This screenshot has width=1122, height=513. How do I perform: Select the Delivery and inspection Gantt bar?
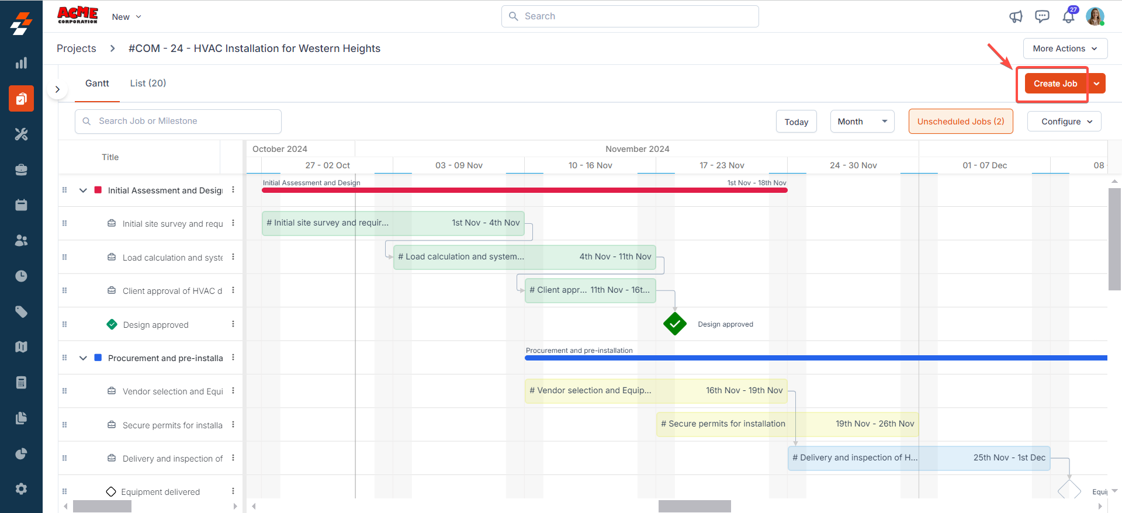[x=919, y=458]
